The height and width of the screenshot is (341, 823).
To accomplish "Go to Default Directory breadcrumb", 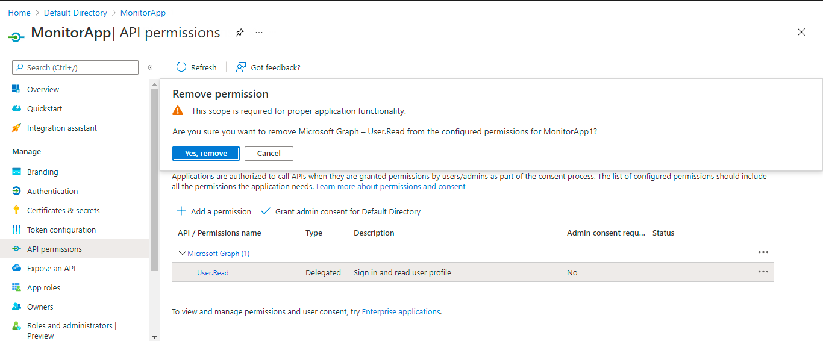I will pyautogui.click(x=75, y=13).
